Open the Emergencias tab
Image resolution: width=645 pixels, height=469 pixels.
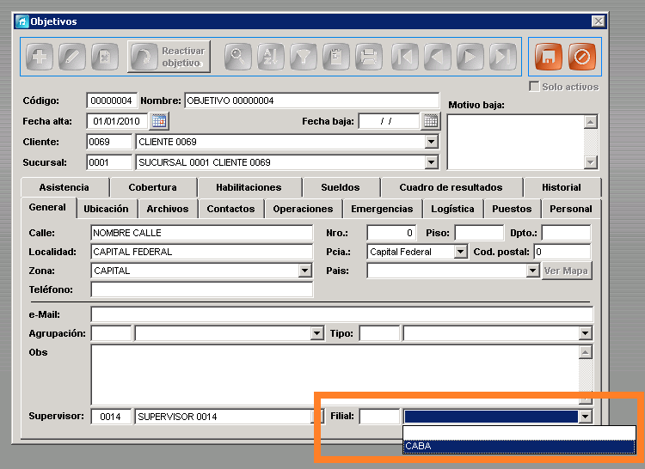point(382,209)
